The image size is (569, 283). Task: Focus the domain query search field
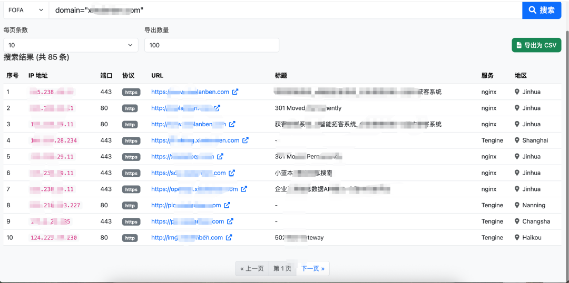click(285, 10)
